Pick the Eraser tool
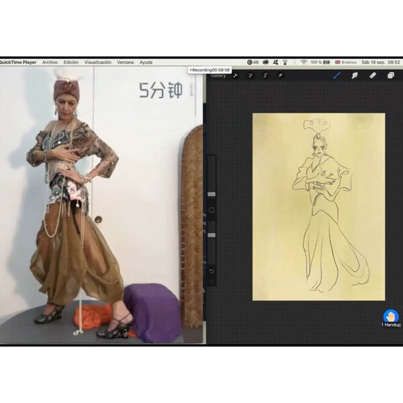The image size is (403, 403). (373, 75)
